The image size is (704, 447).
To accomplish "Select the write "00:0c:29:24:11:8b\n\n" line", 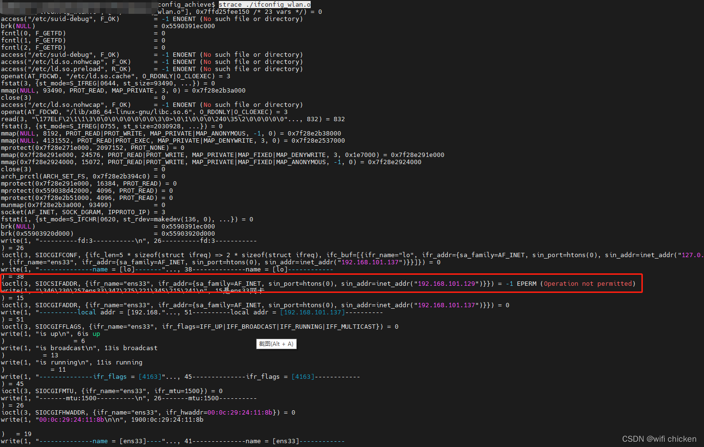I will (102, 420).
